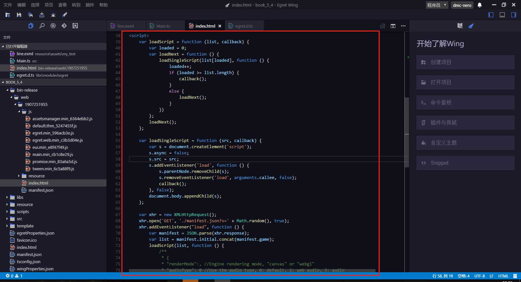Switch to the egret.d.ts tab

[x=244, y=26]
